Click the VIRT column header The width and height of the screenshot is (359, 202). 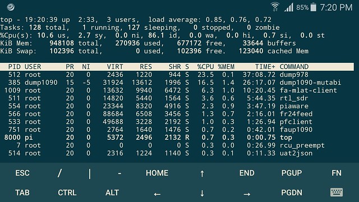pos(115,67)
